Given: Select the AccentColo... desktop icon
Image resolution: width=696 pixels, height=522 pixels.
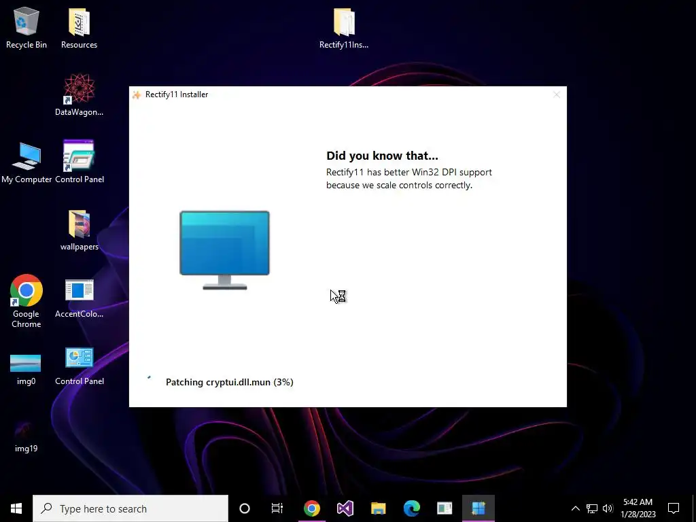Looking at the screenshot, I should (79, 298).
